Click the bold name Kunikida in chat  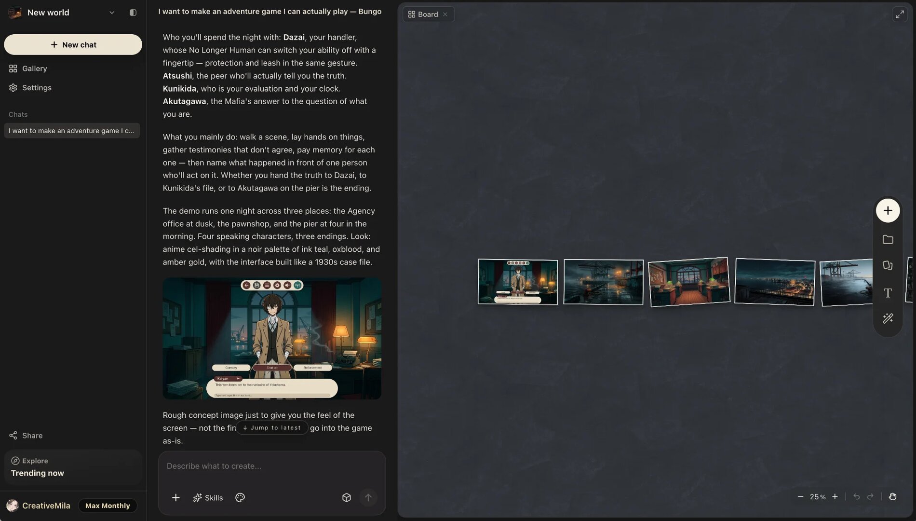[x=179, y=89]
